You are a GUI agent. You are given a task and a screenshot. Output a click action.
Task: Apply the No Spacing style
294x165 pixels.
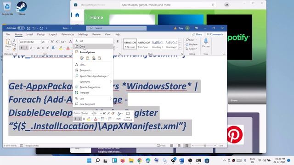pos(144,44)
